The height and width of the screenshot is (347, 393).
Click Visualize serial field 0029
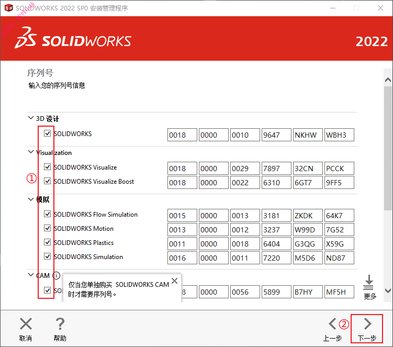(245, 168)
